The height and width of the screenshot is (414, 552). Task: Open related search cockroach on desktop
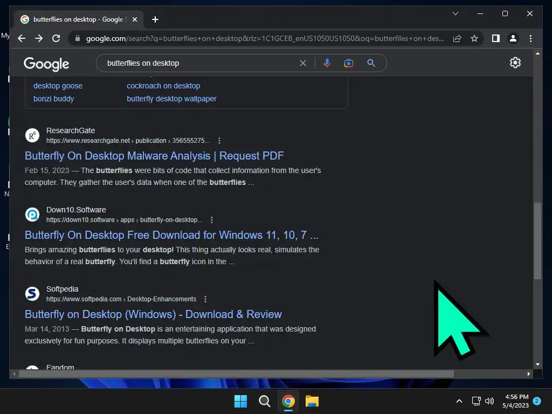pos(163,86)
